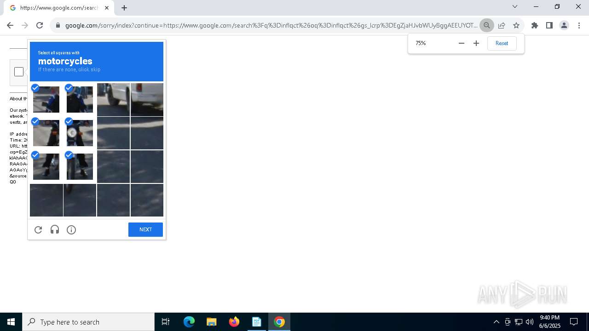Reload the captcha challenge
This screenshot has height=331, width=589.
tap(38, 230)
